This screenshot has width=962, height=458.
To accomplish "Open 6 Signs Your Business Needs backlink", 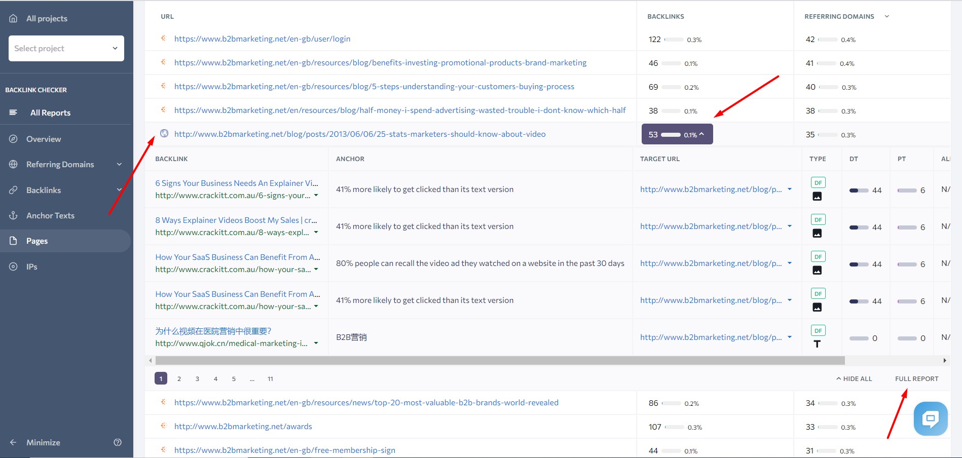I will click(x=237, y=183).
